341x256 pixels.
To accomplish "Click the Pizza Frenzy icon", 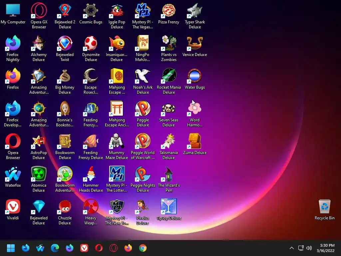I will 169,11.
